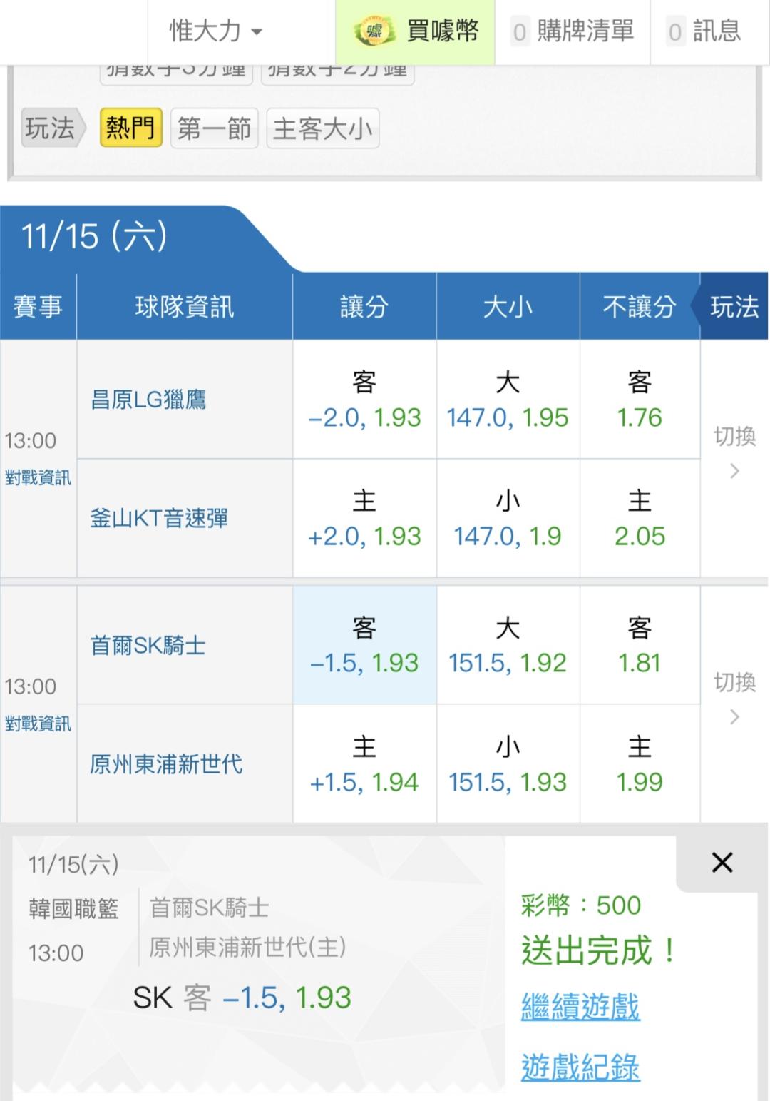Select the 主客大小 play type filter
The height and width of the screenshot is (1101, 770).
click(x=322, y=128)
